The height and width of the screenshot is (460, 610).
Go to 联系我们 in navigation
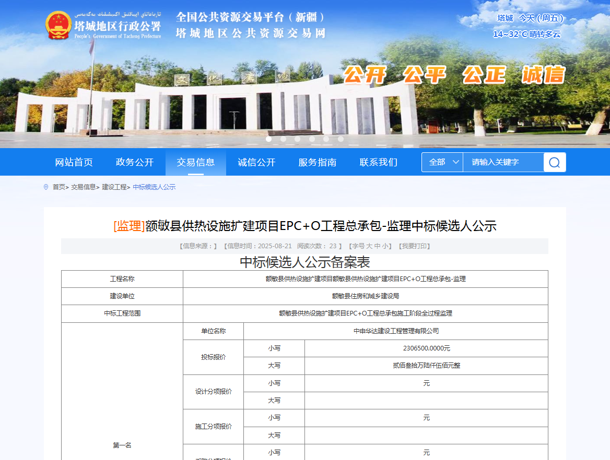(x=379, y=162)
